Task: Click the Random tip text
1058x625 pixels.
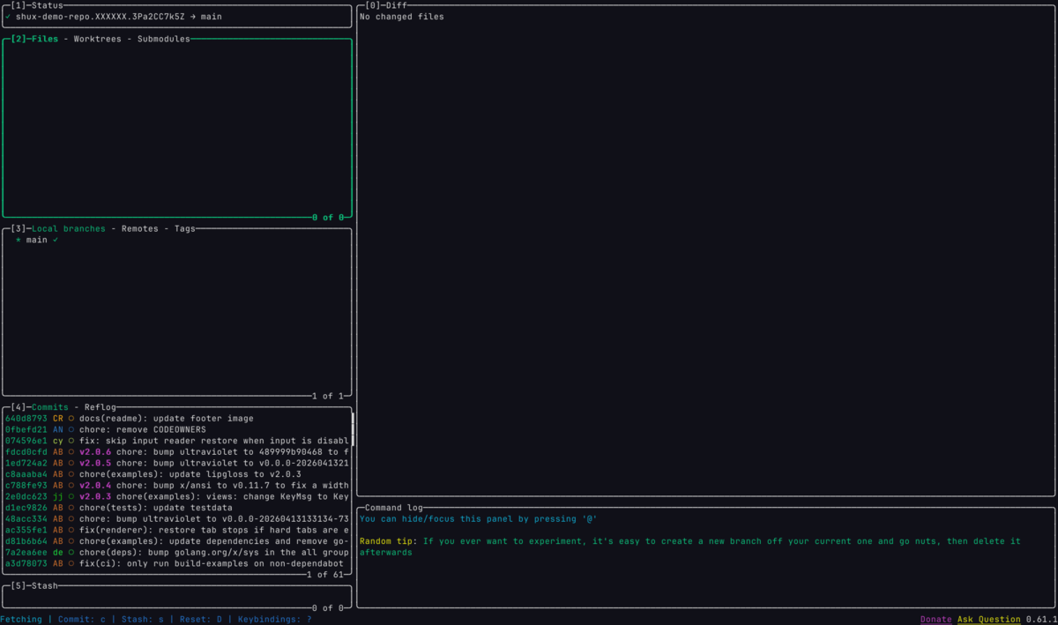Action: pyautogui.click(x=690, y=547)
